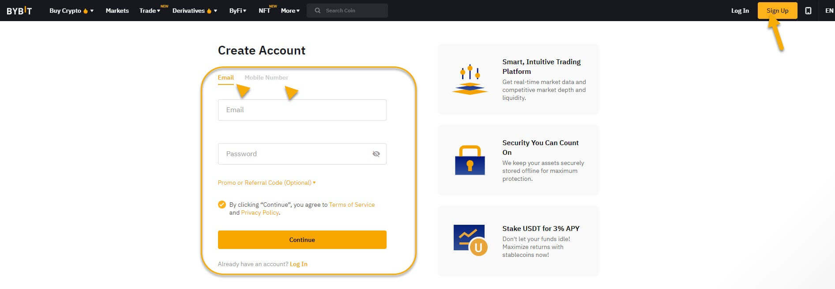Image resolution: width=835 pixels, height=289 pixels.
Task: Click the search magnifier icon
Action: (317, 11)
